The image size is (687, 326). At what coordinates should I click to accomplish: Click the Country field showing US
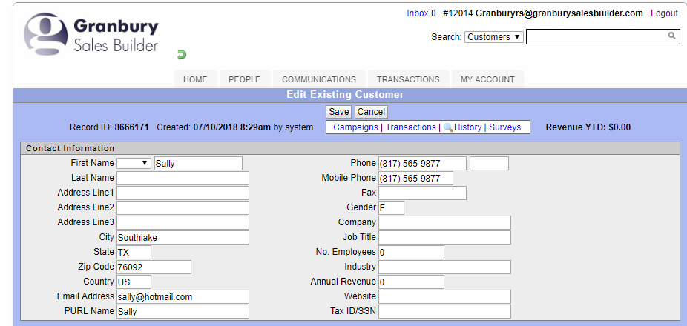134,282
